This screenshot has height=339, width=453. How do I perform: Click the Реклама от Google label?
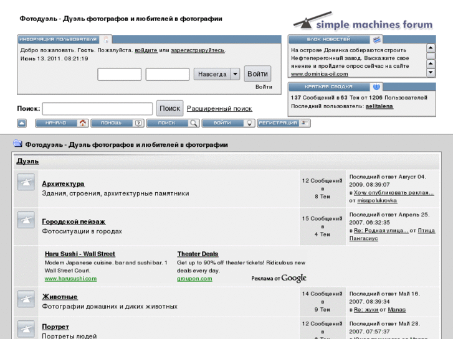(279, 278)
